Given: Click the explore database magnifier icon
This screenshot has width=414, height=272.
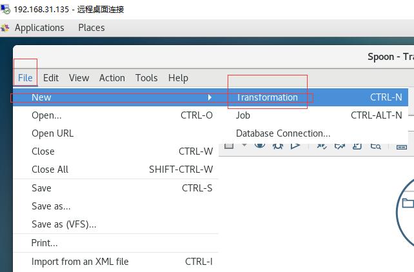Looking at the screenshot, I should pyautogui.click(x=375, y=146).
